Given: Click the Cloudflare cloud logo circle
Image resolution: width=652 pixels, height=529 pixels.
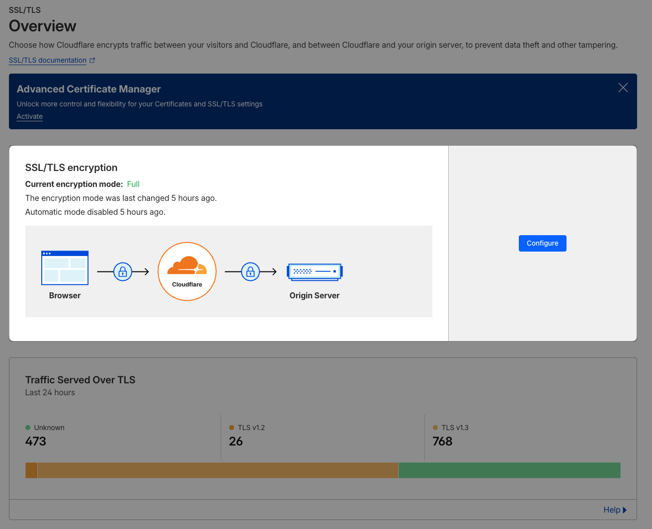Looking at the screenshot, I should (187, 271).
